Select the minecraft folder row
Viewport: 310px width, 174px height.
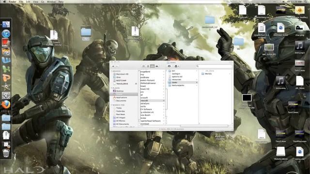pos(152,101)
